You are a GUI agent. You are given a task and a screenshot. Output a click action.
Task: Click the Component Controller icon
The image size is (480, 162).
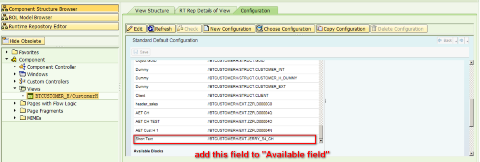pyautogui.click(x=22, y=67)
